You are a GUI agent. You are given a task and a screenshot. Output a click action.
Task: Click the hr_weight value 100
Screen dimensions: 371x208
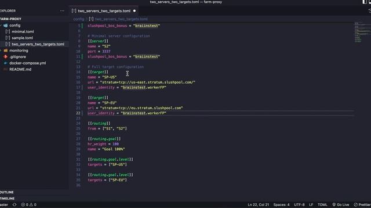pos(115,144)
